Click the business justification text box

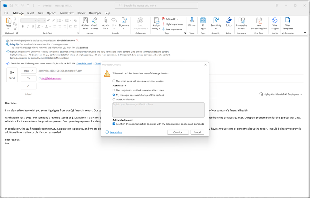coord(159,110)
